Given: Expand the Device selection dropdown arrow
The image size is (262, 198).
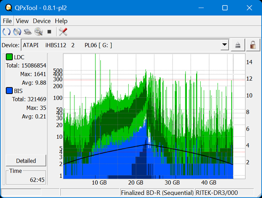Looking at the screenshot, I should (x=224, y=45).
